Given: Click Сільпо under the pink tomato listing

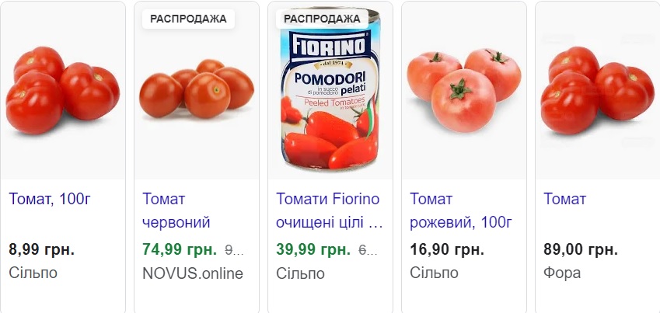Looking at the screenshot, I should point(434,273).
